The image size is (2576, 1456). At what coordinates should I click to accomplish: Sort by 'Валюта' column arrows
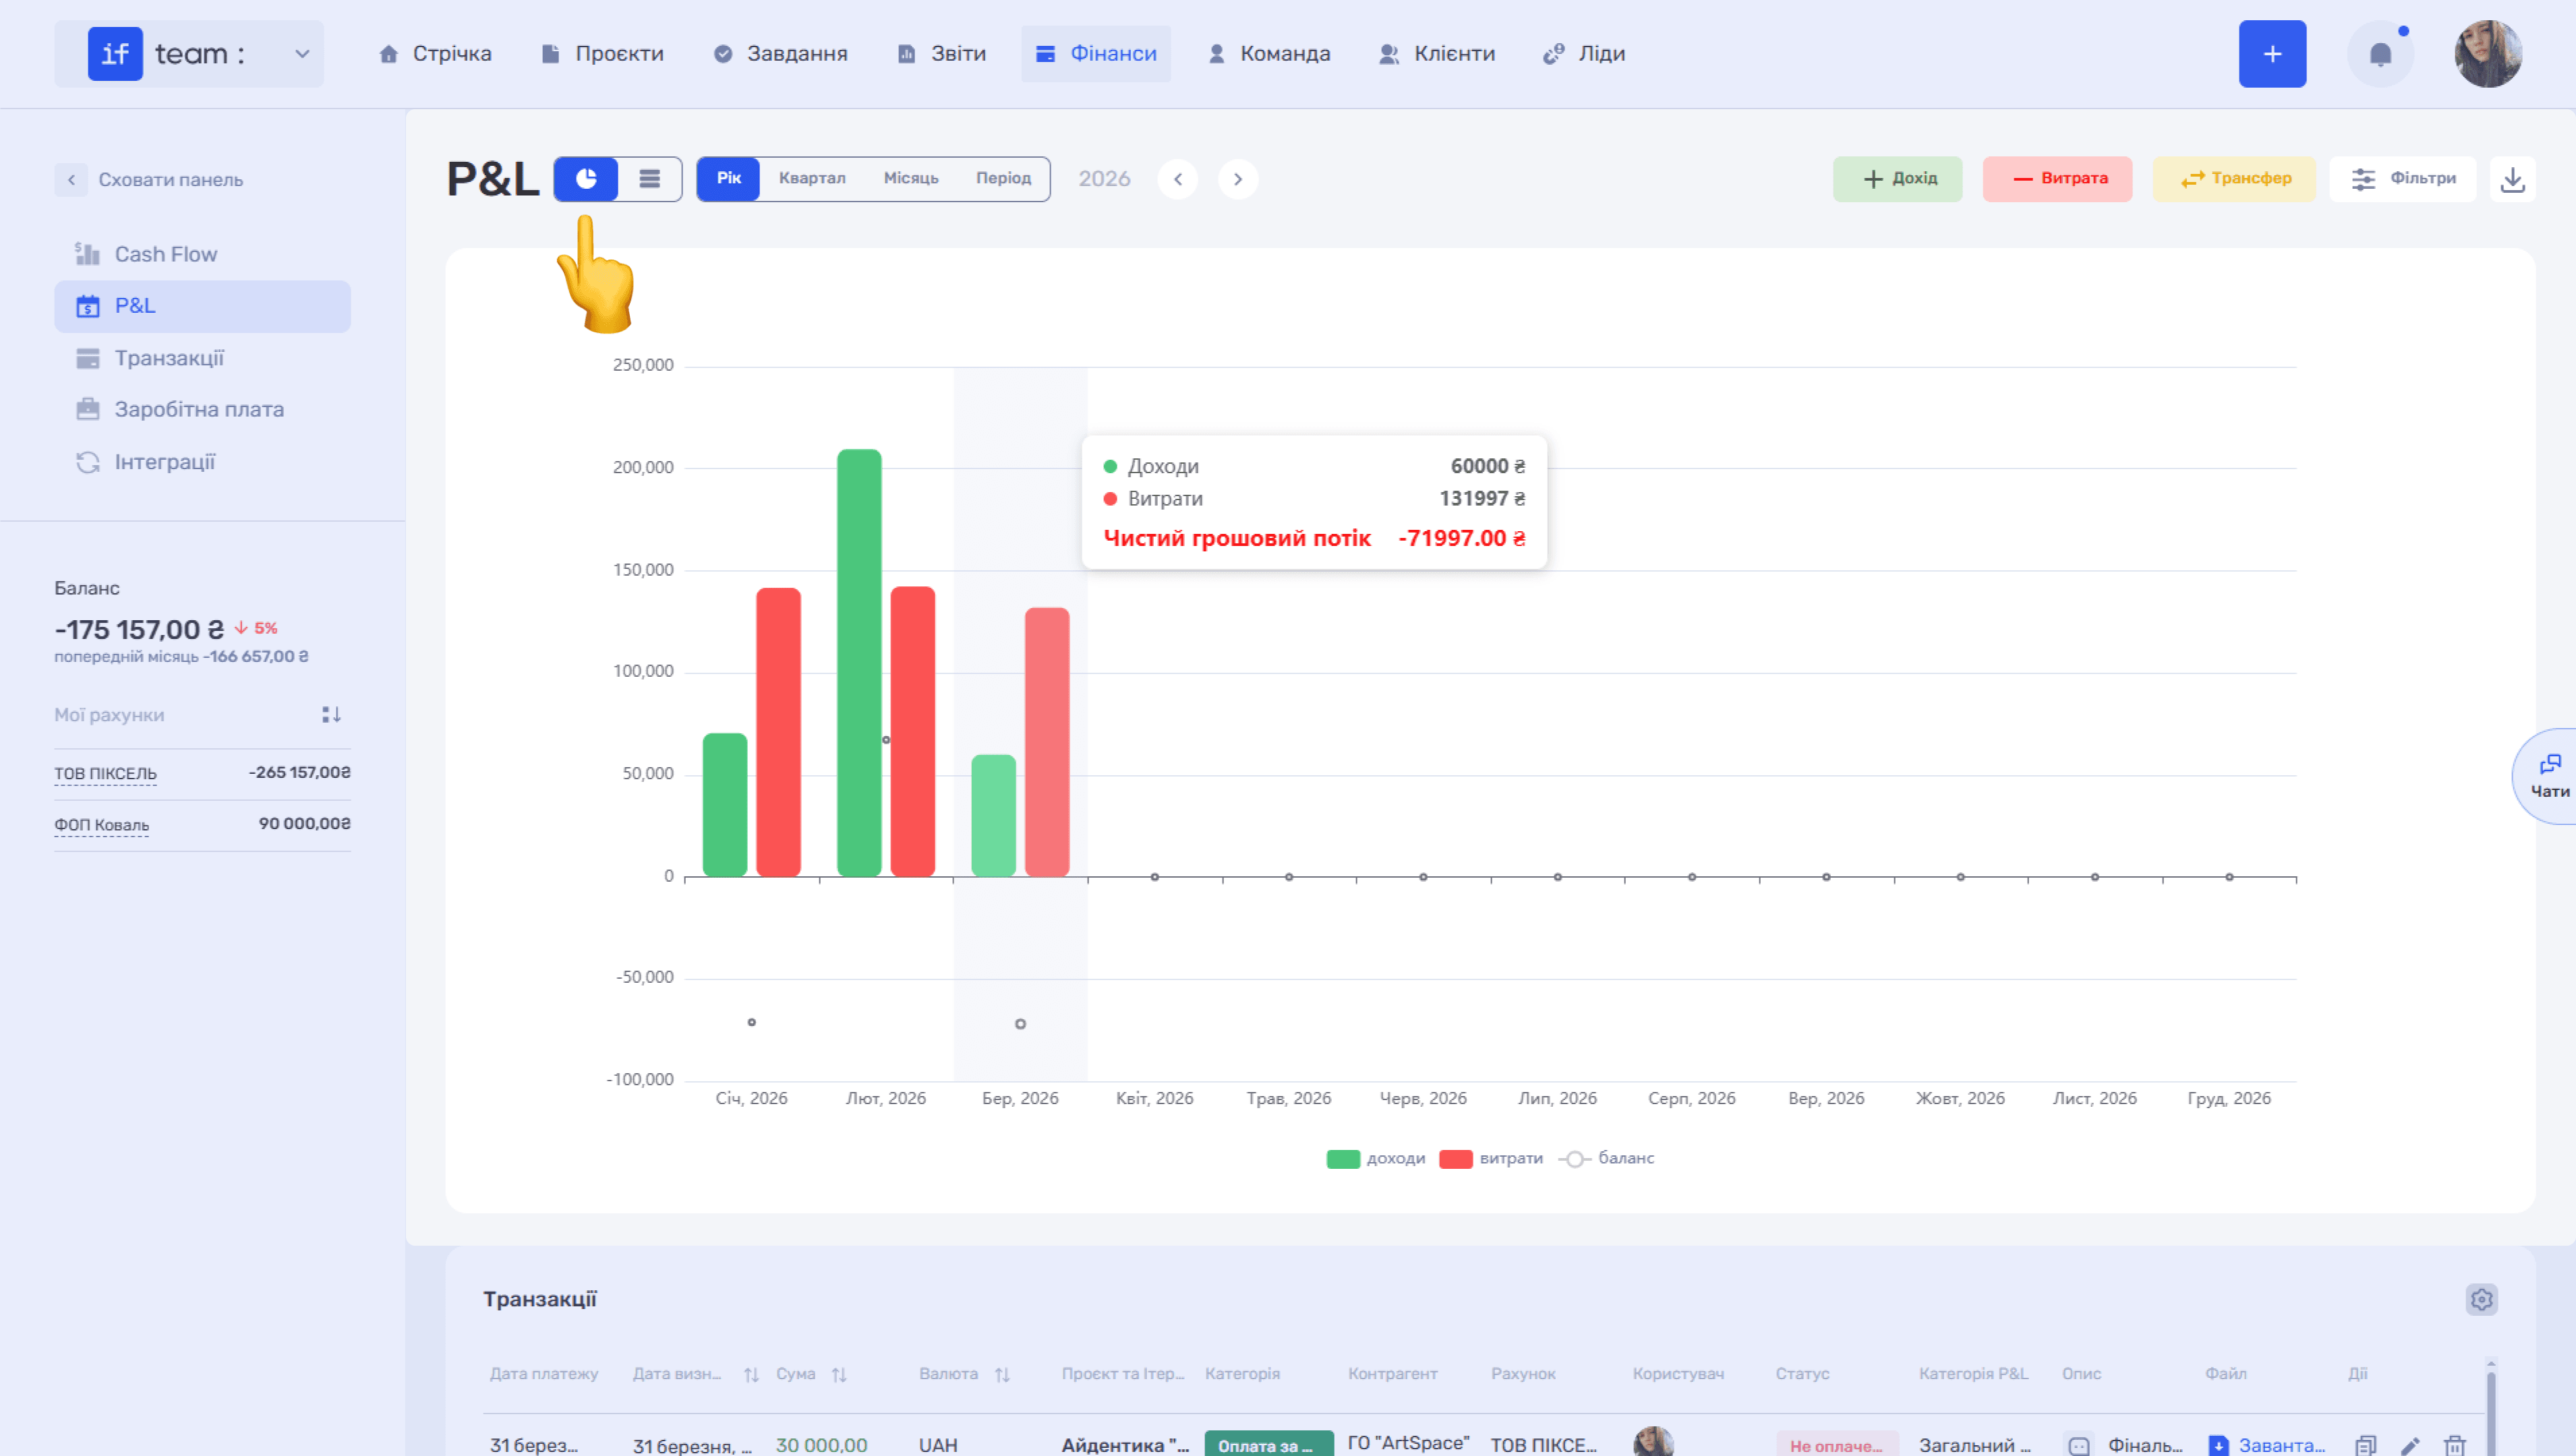click(1002, 1375)
